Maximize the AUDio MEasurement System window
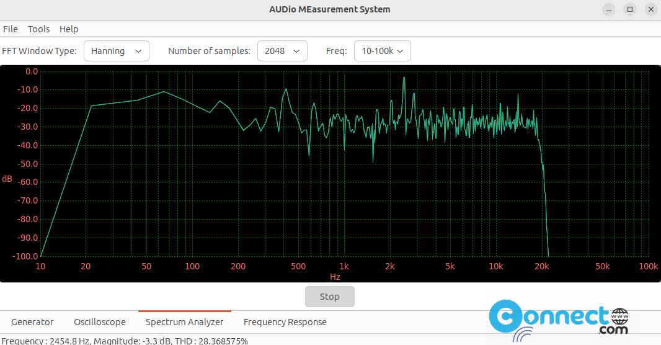 [630, 9]
